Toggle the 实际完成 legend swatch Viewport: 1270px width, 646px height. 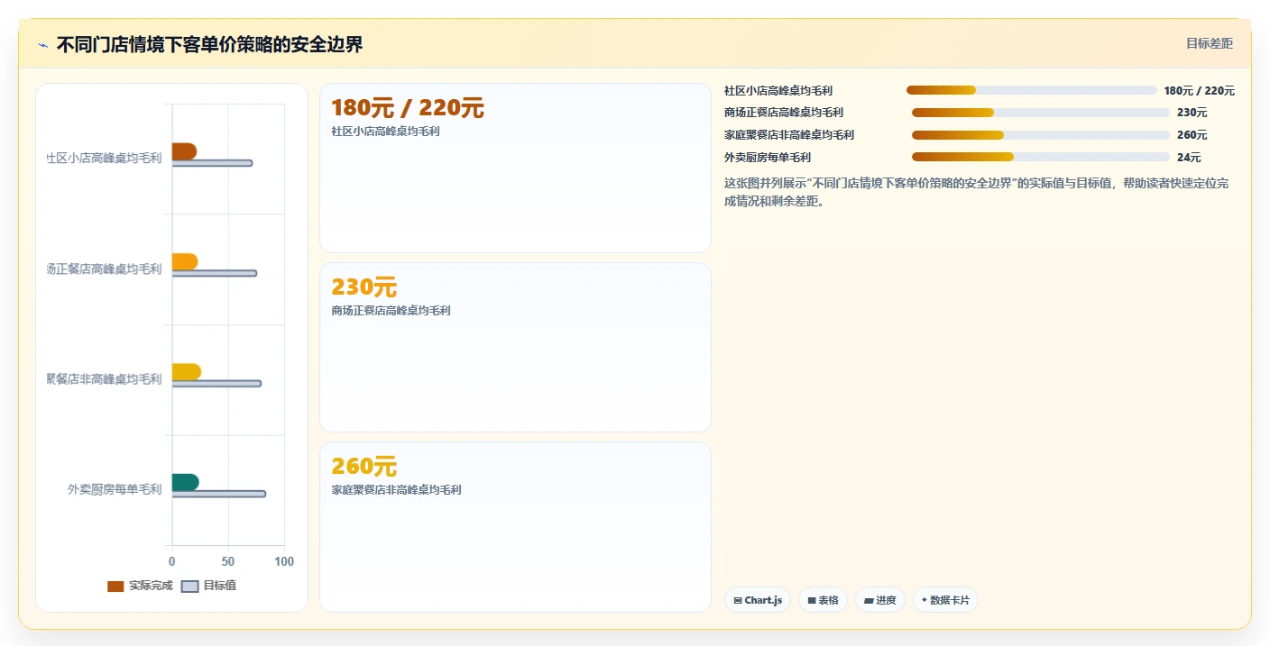coord(115,587)
